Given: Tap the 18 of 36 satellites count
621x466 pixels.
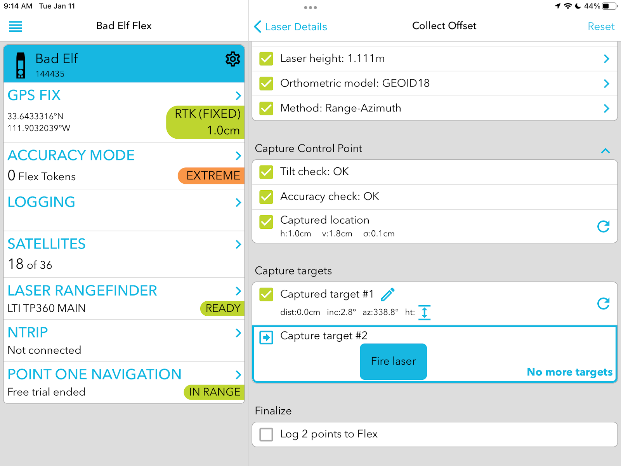Looking at the screenshot, I should point(30,264).
